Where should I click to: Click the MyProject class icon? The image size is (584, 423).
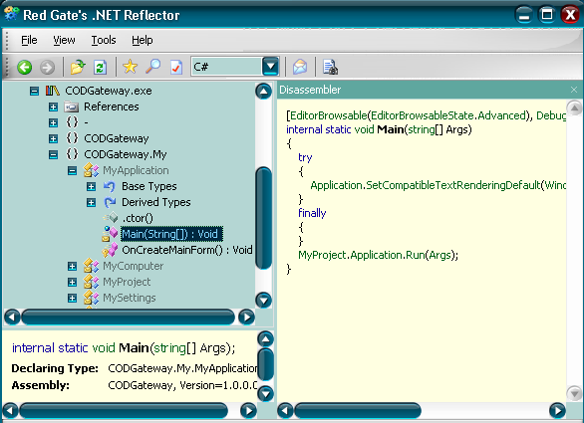91,282
